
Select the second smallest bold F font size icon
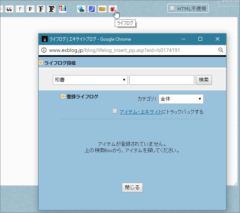click(30, 9)
